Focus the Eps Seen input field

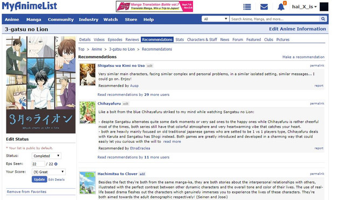tap(38, 164)
